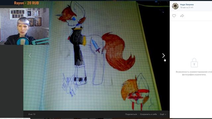Click the post date 18 авг в 21:41

186,8
